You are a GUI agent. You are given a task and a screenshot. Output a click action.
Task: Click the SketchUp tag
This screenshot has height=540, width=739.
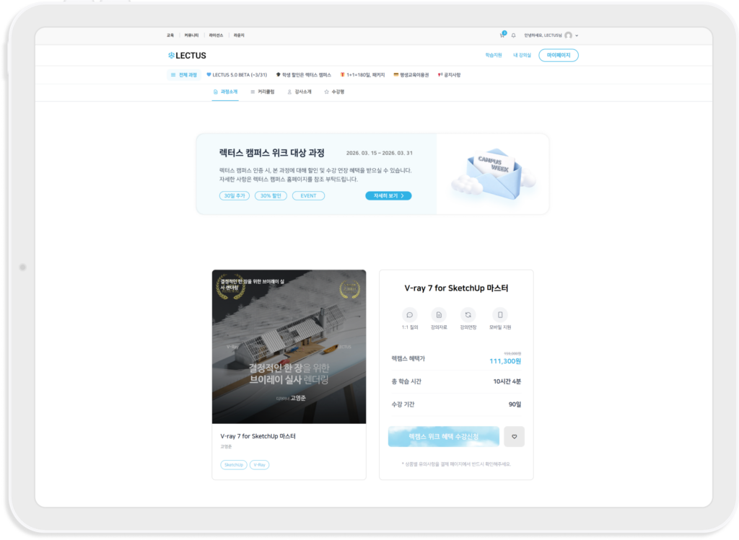(233, 465)
